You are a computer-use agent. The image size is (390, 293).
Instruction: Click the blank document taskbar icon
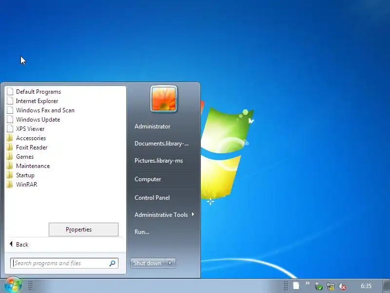pyautogui.click(x=296, y=286)
